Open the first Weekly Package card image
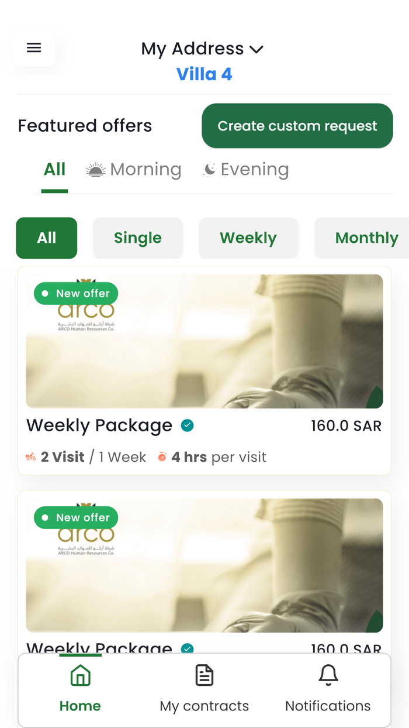This screenshot has height=728, width=409. [204, 341]
